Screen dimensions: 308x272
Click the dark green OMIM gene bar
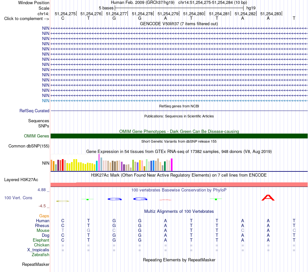click(179, 136)
